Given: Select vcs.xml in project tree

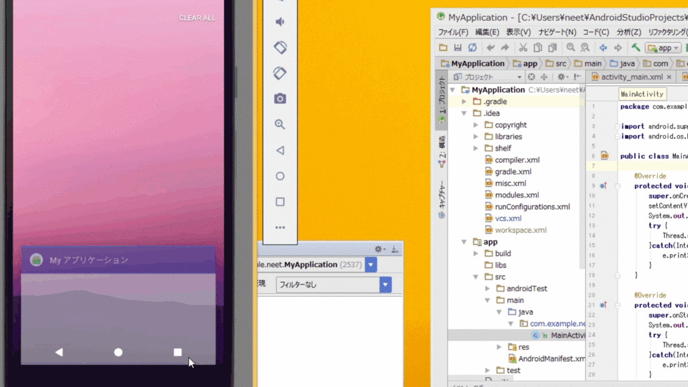Looking at the screenshot, I should click(x=508, y=218).
